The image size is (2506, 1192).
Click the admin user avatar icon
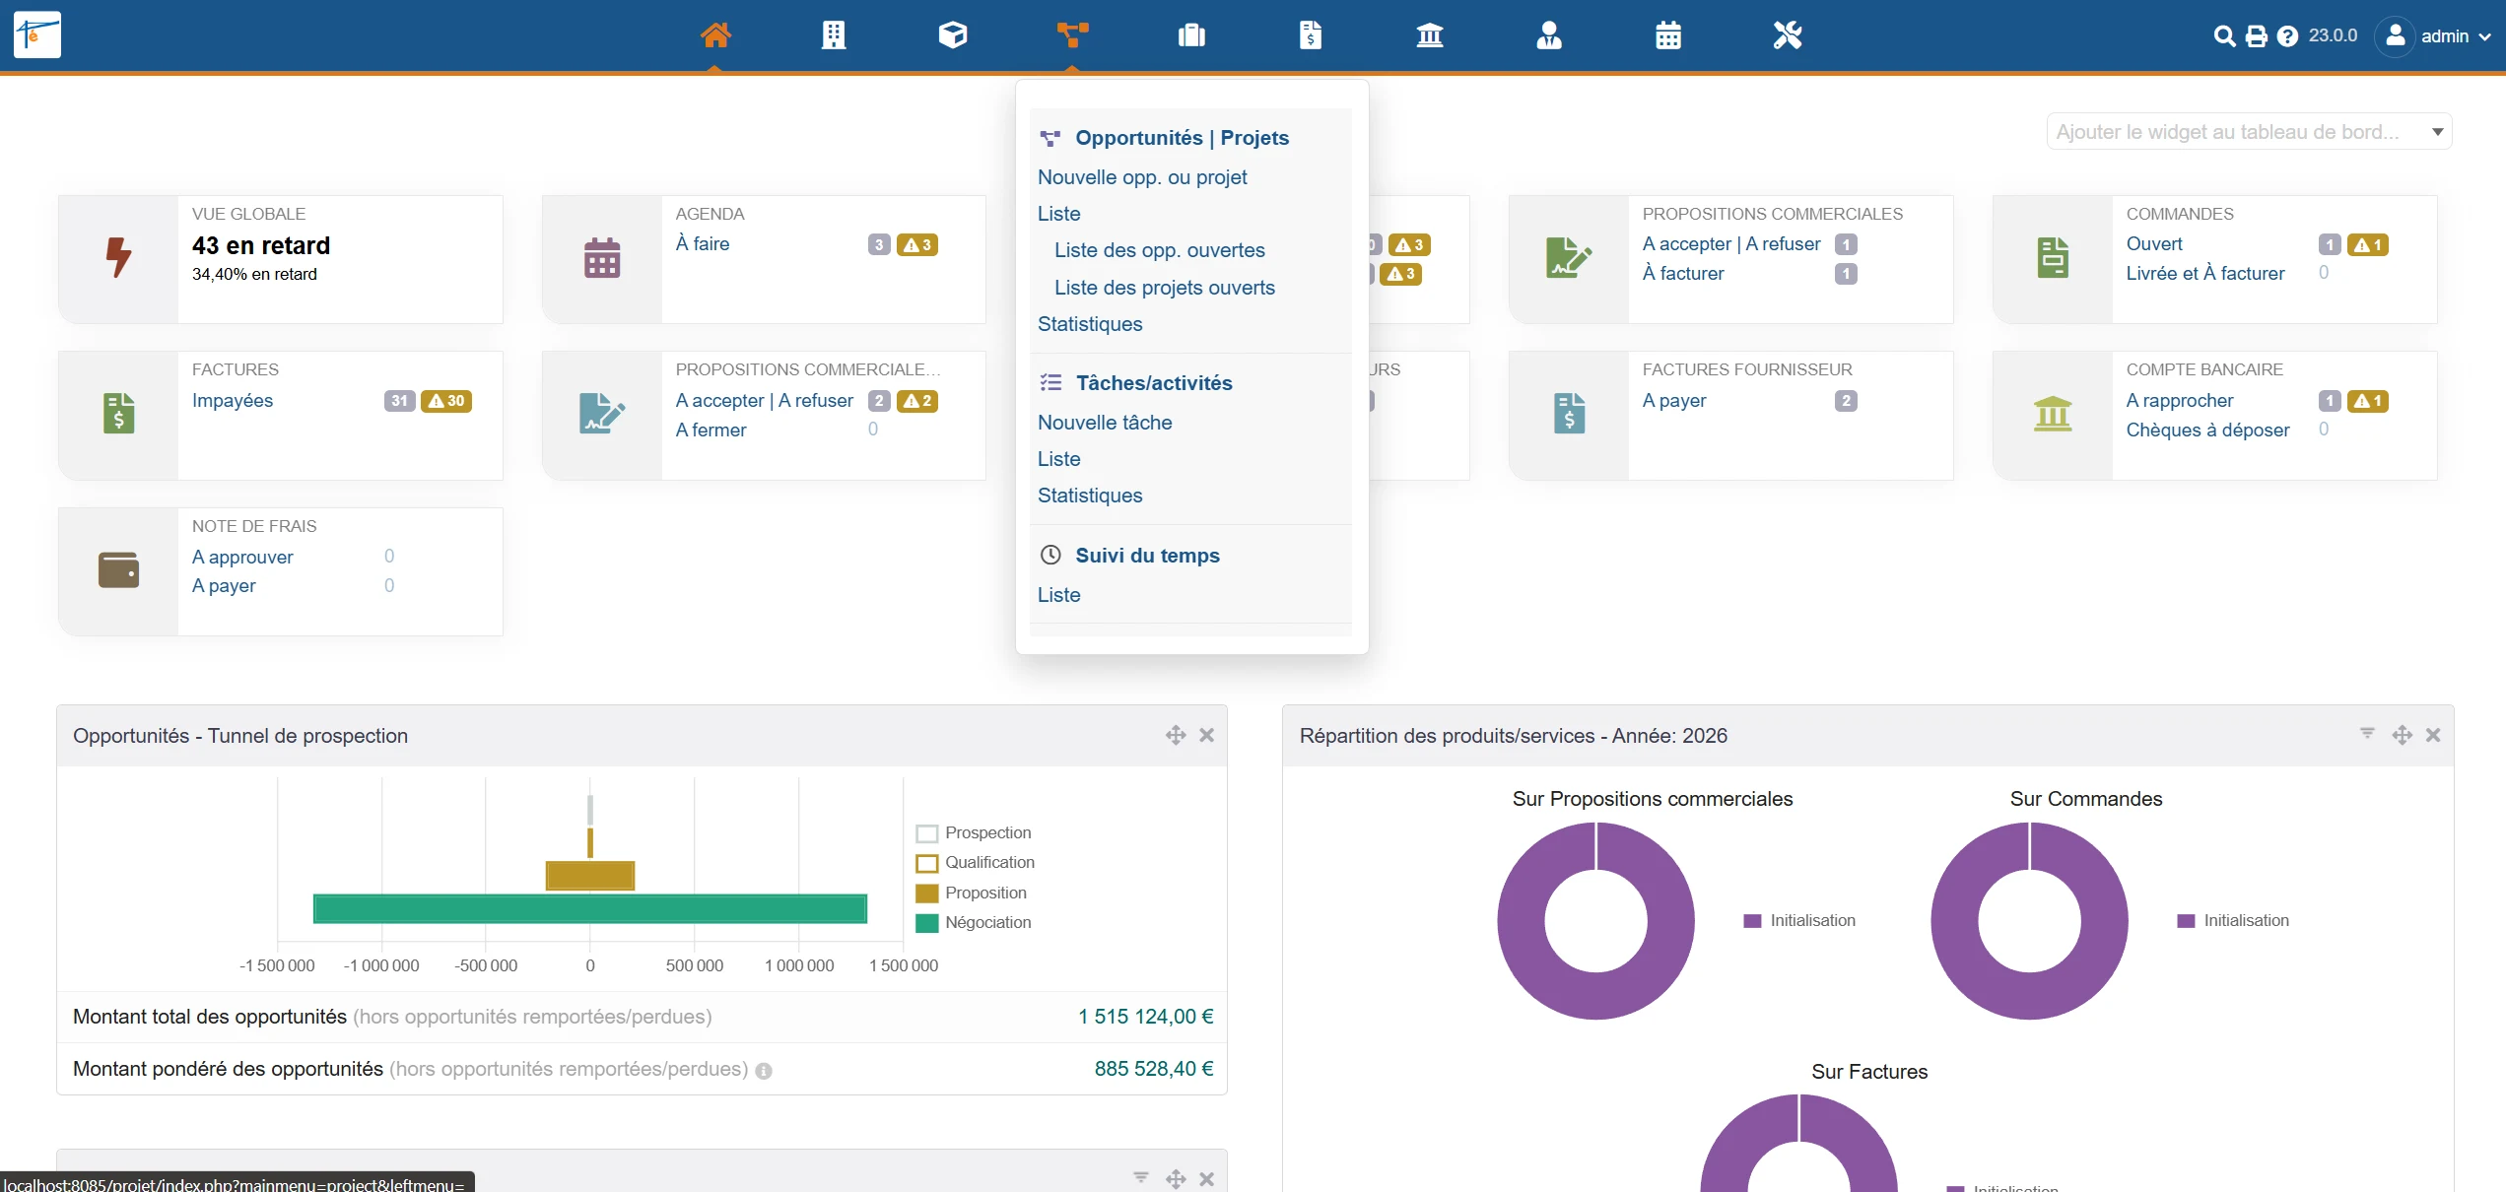2395,36
